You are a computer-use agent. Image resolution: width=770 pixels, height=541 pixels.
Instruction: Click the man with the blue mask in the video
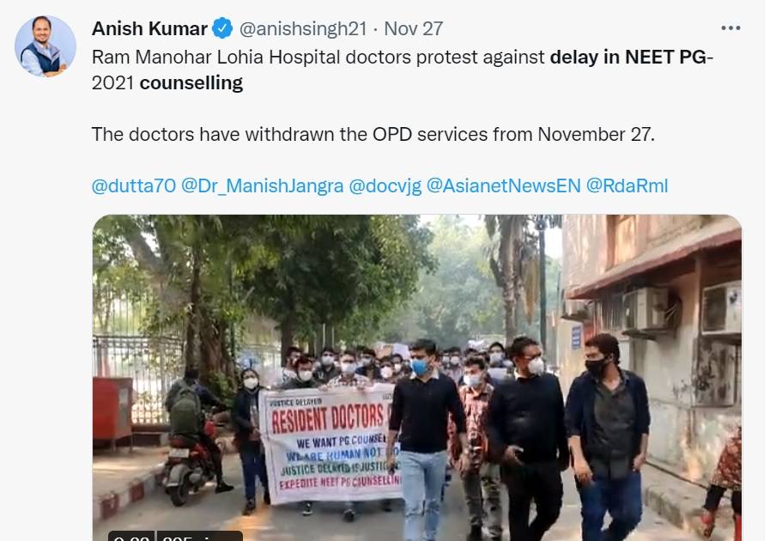pyautogui.click(x=424, y=440)
